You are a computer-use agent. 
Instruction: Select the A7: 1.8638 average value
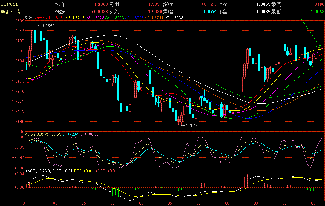(174, 18)
